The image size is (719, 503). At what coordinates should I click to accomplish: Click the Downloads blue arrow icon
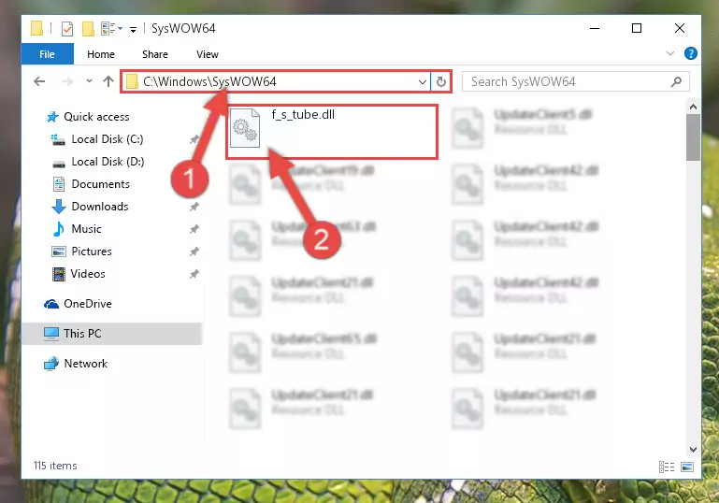[59, 207]
